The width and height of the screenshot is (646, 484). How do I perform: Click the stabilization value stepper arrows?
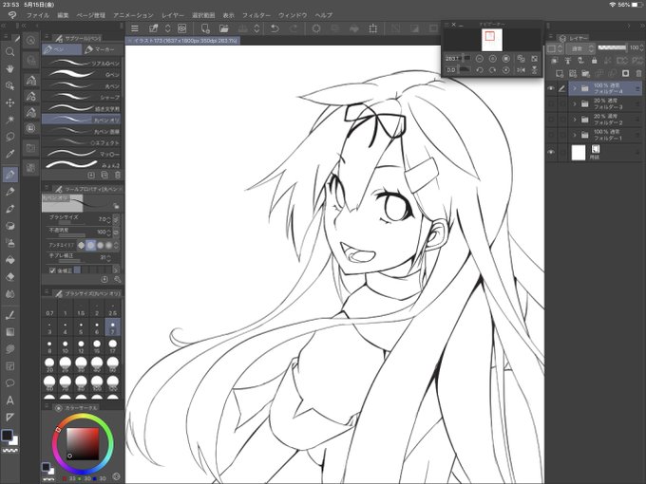pos(108,258)
